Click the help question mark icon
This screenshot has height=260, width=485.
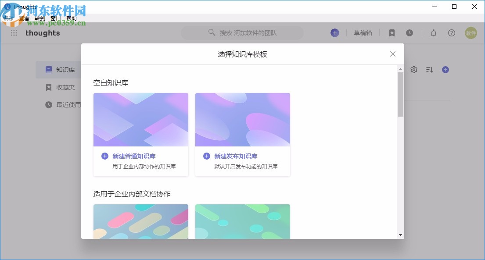452,33
